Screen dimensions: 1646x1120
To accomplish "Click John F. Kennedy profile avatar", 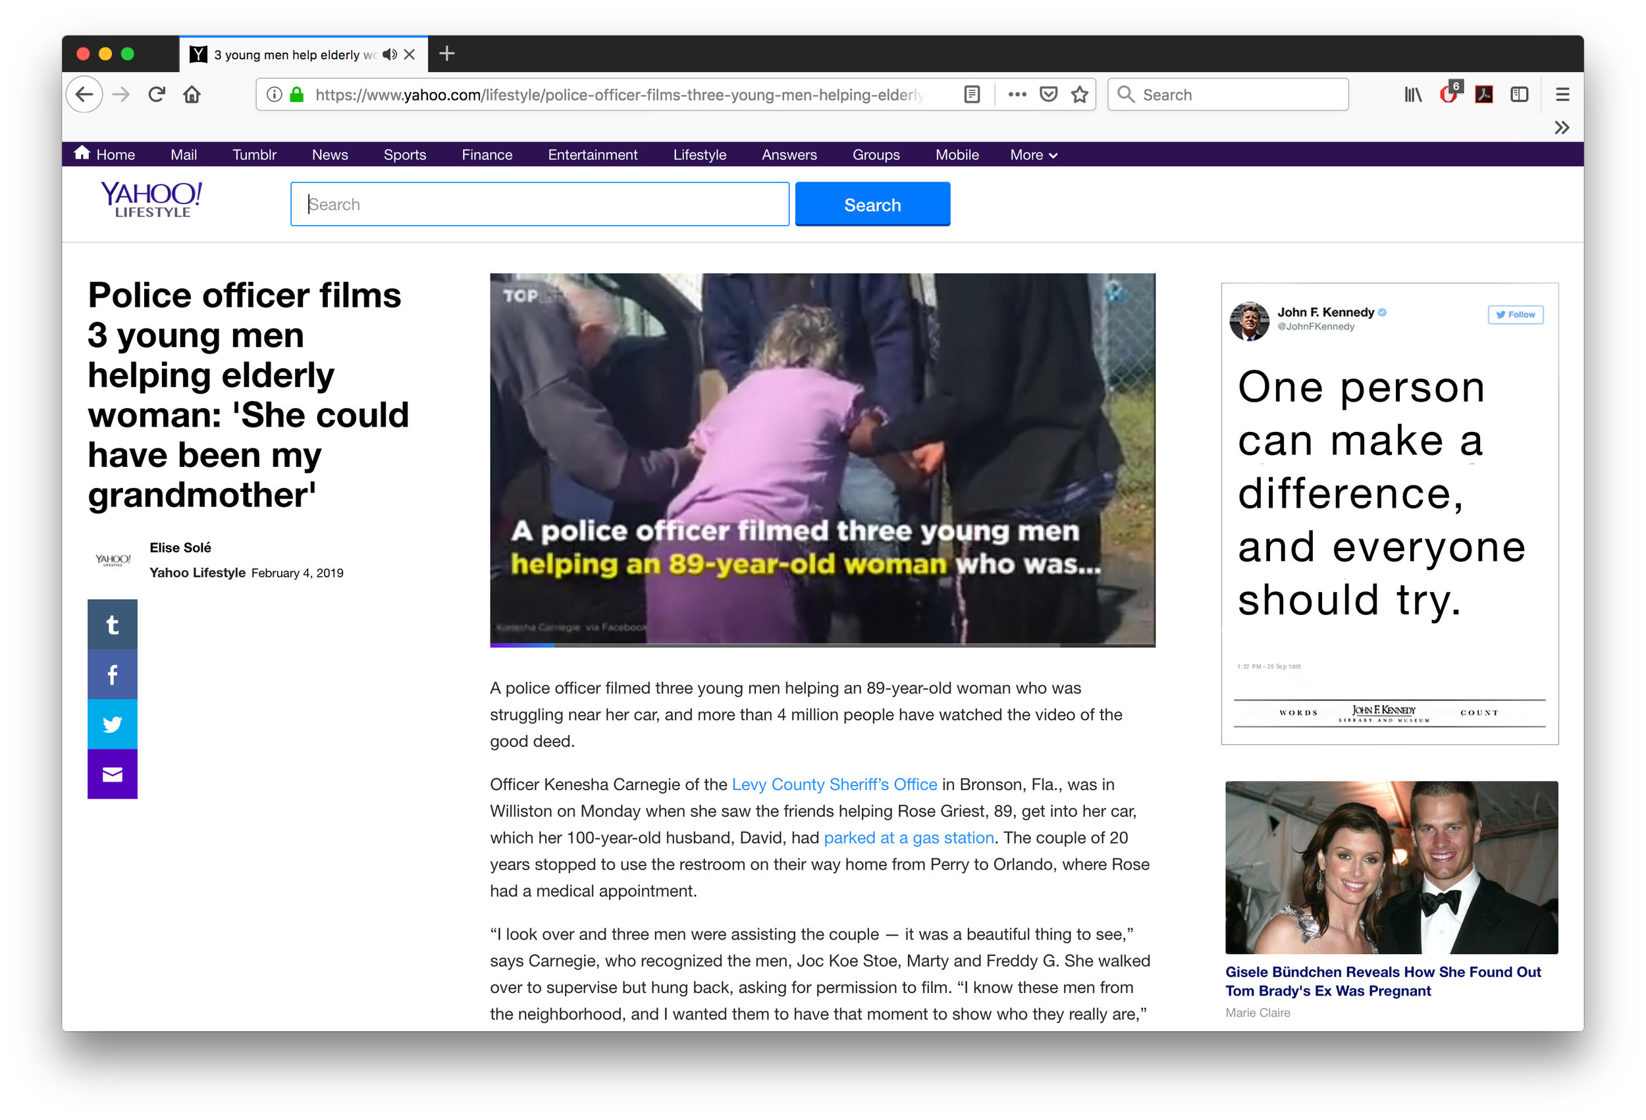I will (1250, 321).
